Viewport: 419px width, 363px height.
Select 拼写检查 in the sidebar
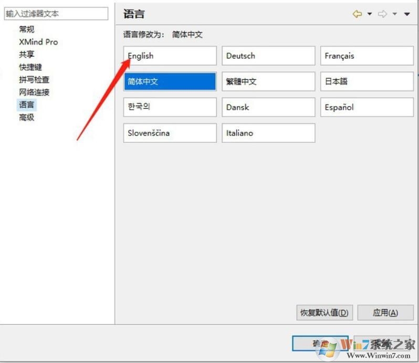pos(34,80)
